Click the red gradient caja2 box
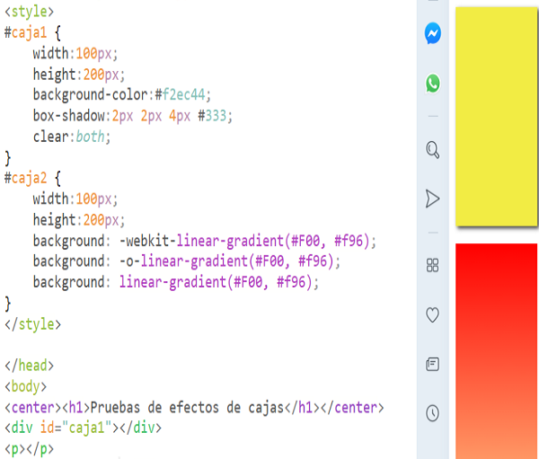The width and height of the screenshot is (539, 459). pyautogui.click(x=497, y=351)
